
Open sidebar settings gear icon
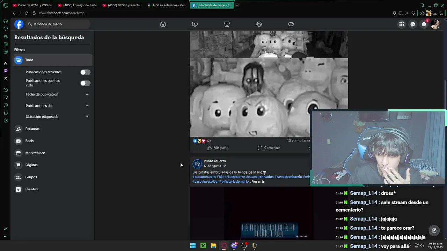pyautogui.click(x=6, y=121)
